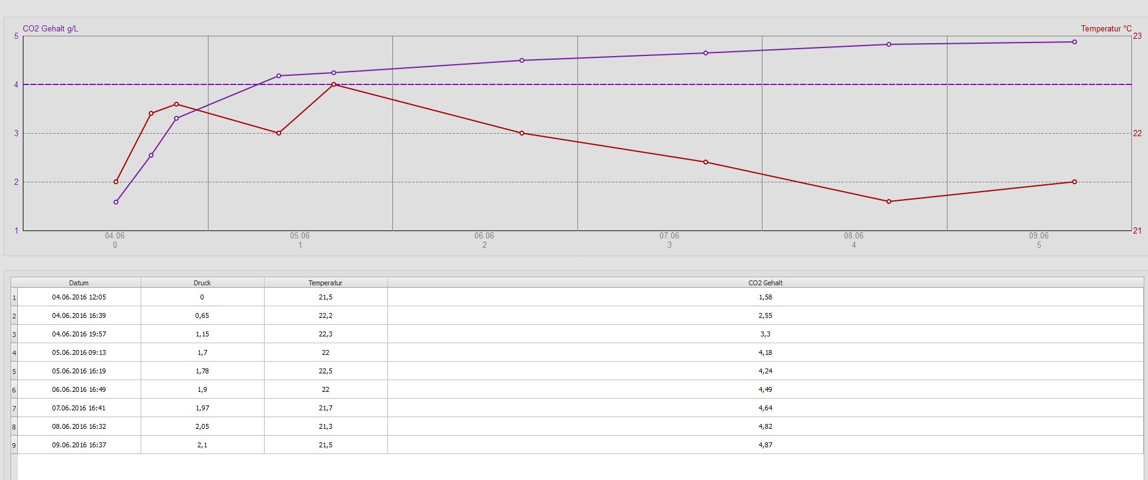Click the Druck cell with value 2,05
1148x480 pixels.
pos(202,426)
